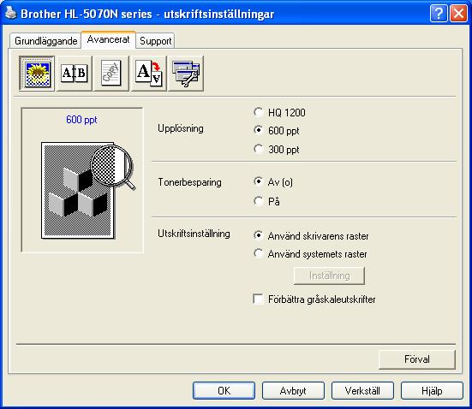Open the Duplex A|B icon
Image resolution: width=472 pixels, height=409 pixels.
click(74, 73)
